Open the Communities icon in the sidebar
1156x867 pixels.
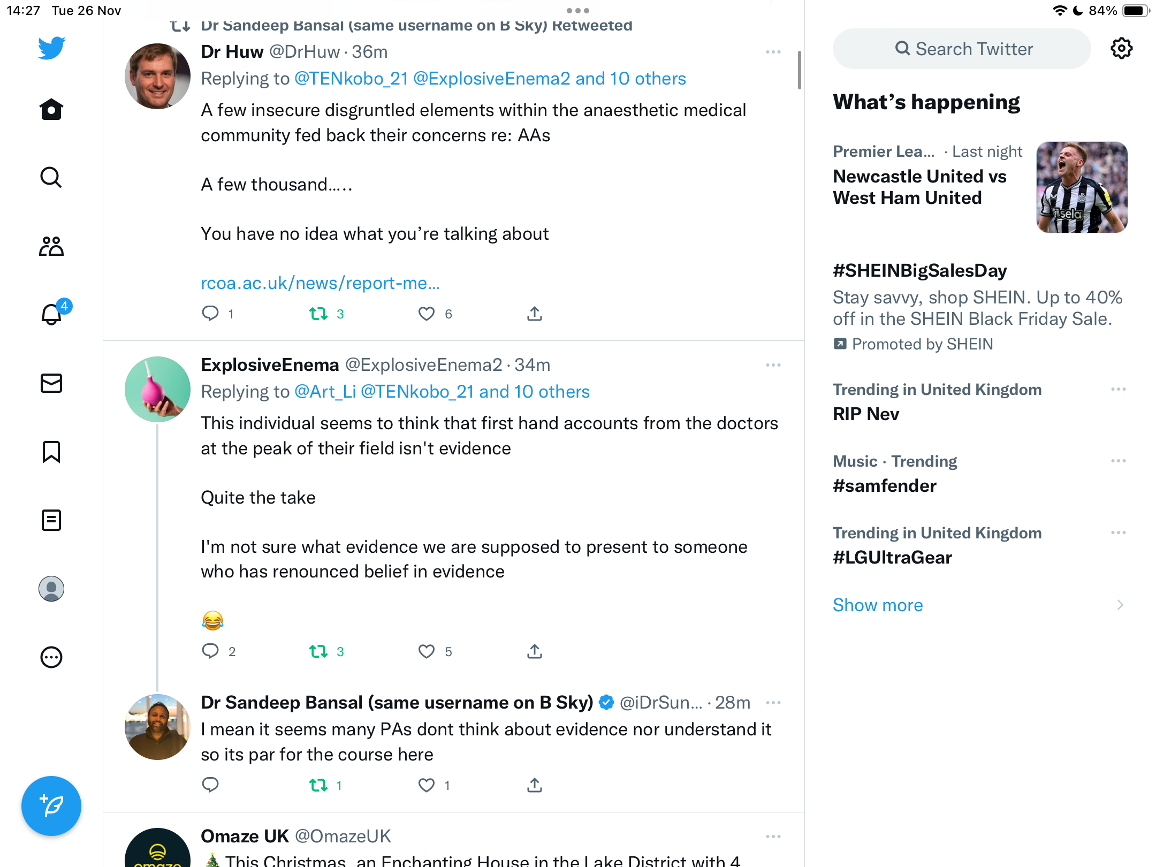tap(51, 246)
